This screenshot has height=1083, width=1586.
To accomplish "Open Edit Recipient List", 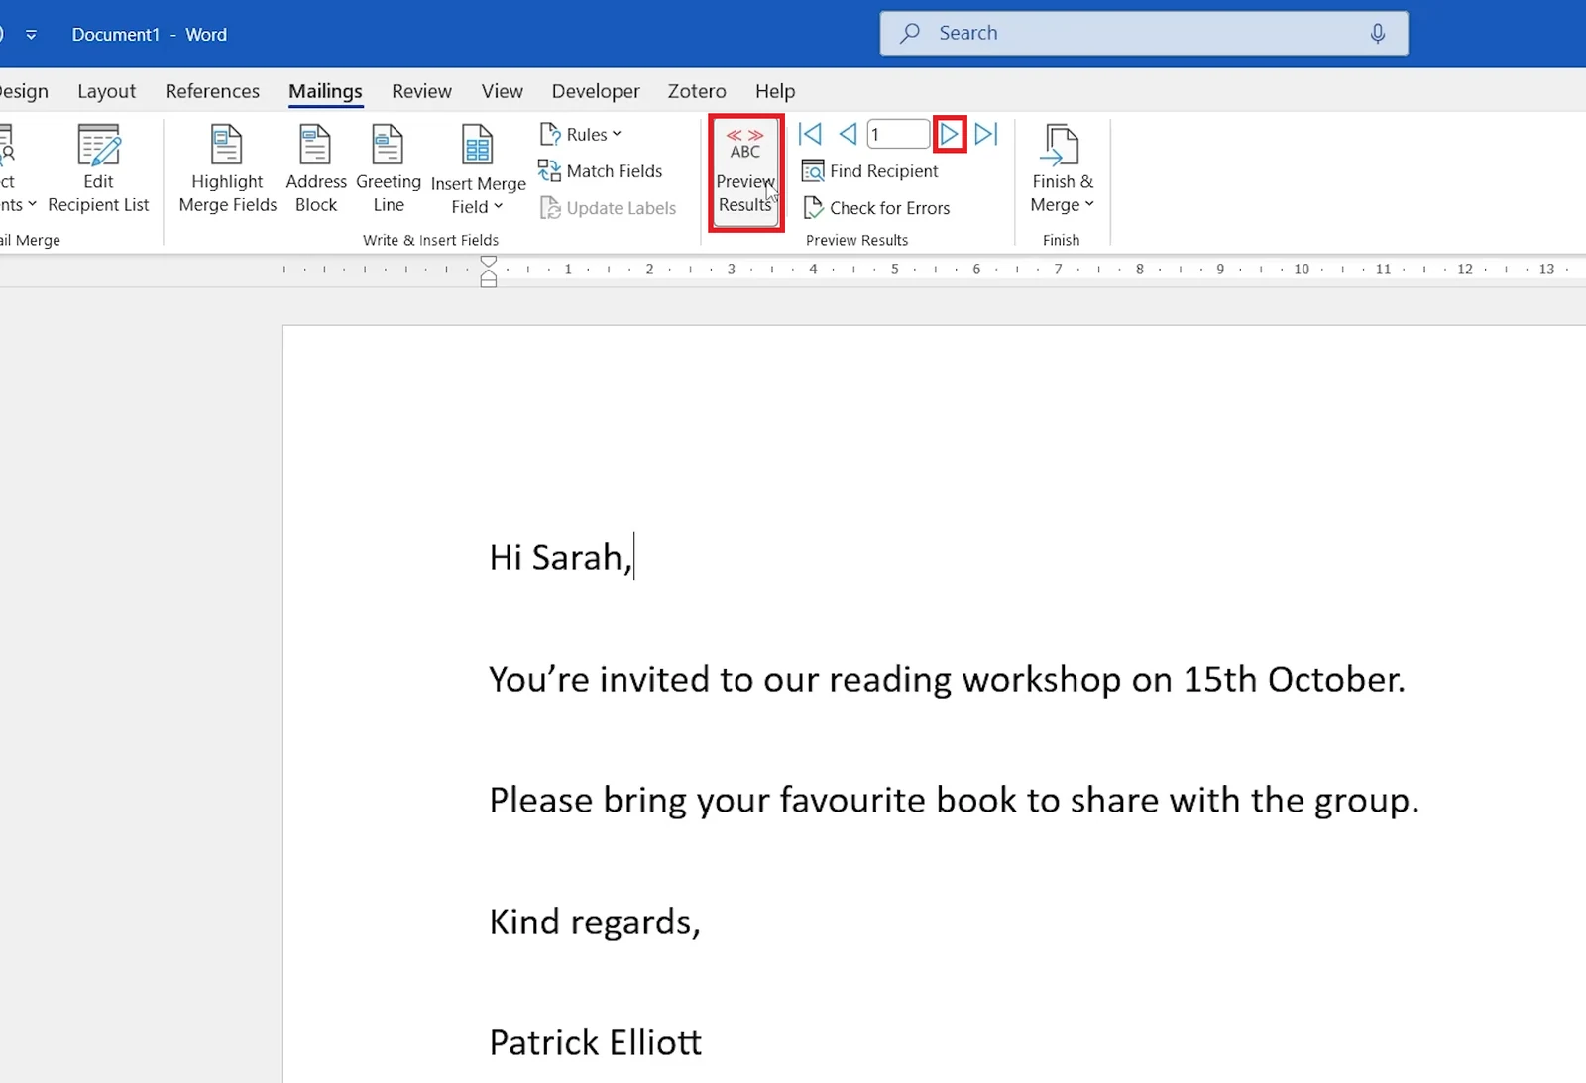I will 98,169.
